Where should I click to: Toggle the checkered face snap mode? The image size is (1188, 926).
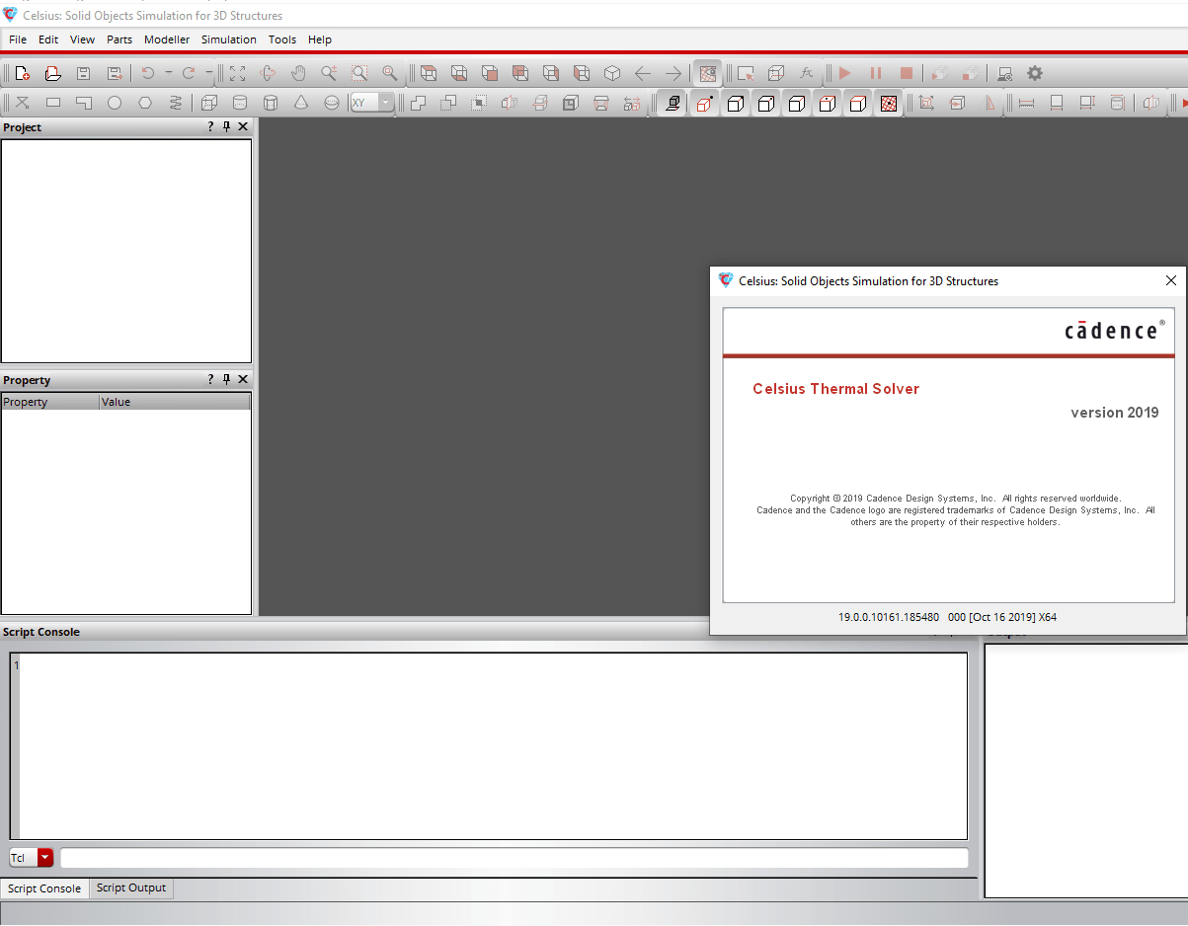pos(889,103)
